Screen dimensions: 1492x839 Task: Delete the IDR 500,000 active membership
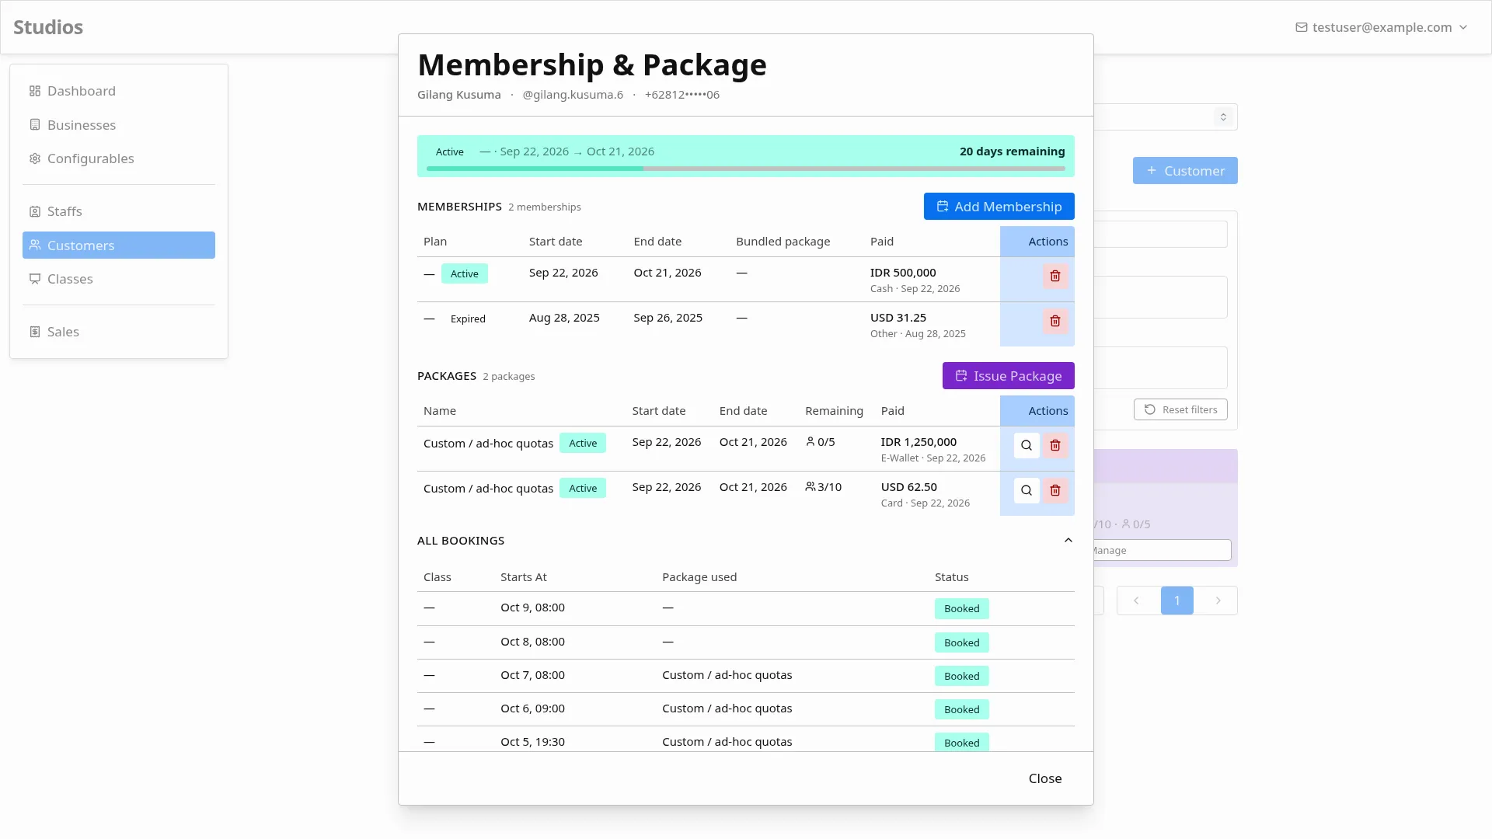[x=1055, y=276]
